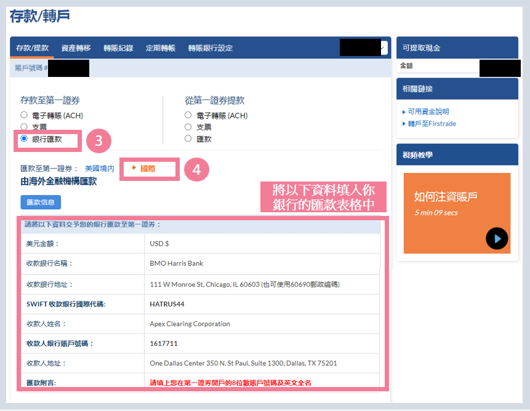Click the 存款/轉戶 page title
Screen dimensions: 530x411
click(x=40, y=16)
